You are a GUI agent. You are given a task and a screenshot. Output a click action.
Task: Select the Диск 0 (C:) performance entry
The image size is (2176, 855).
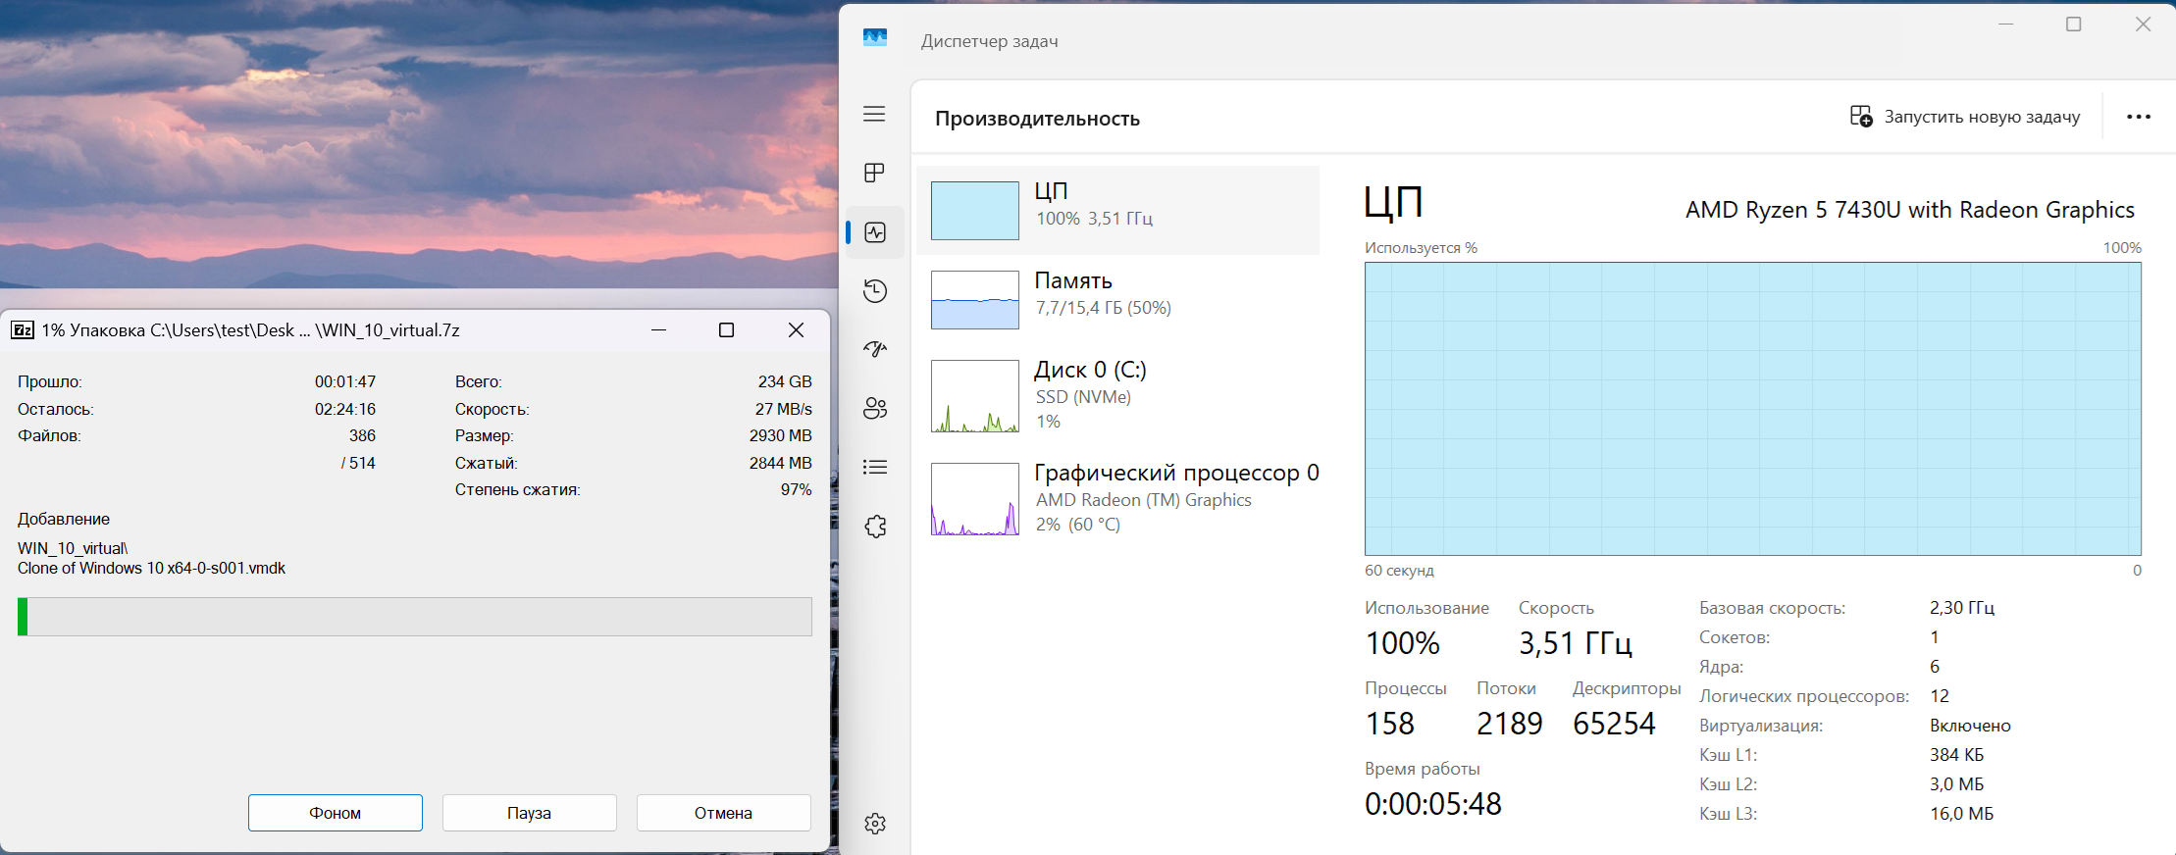click(1117, 395)
